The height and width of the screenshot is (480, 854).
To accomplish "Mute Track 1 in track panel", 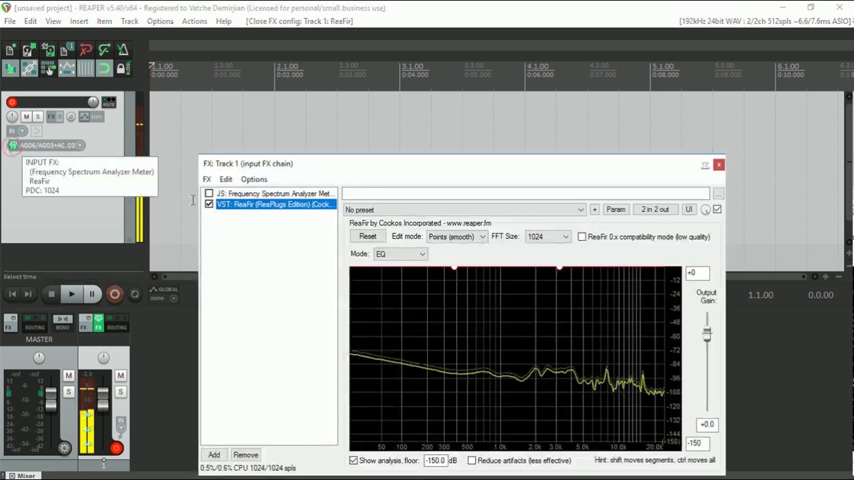I will pyautogui.click(x=27, y=117).
